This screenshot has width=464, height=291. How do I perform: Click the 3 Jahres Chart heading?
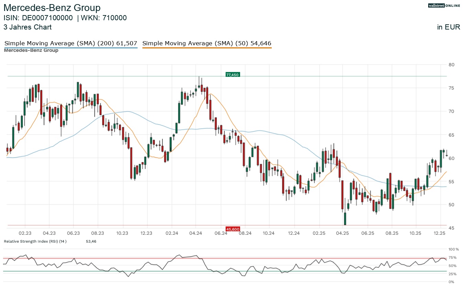click(x=28, y=27)
